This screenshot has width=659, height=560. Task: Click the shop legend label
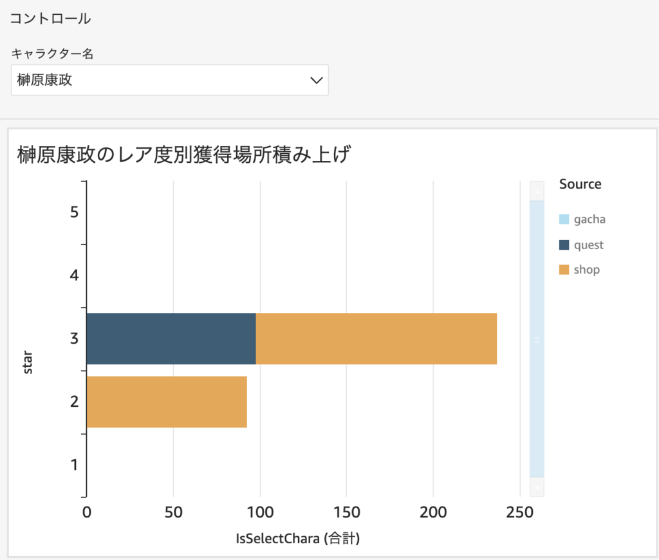pyautogui.click(x=587, y=270)
